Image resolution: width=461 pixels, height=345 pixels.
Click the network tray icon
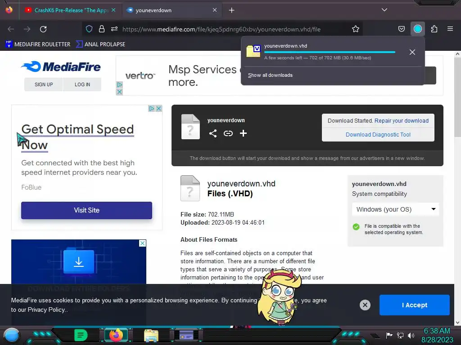(400, 335)
